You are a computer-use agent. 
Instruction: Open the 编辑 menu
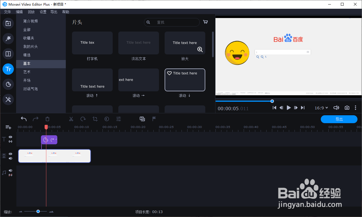pos(19,12)
